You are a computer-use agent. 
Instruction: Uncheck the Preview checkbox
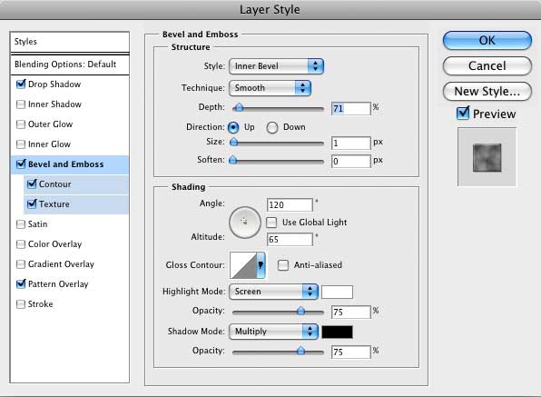point(463,114)
